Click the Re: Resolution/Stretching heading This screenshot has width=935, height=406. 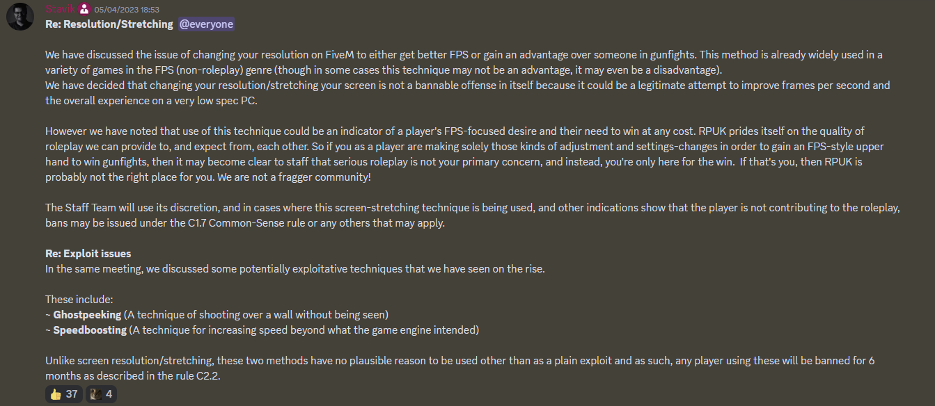[109, 24]
